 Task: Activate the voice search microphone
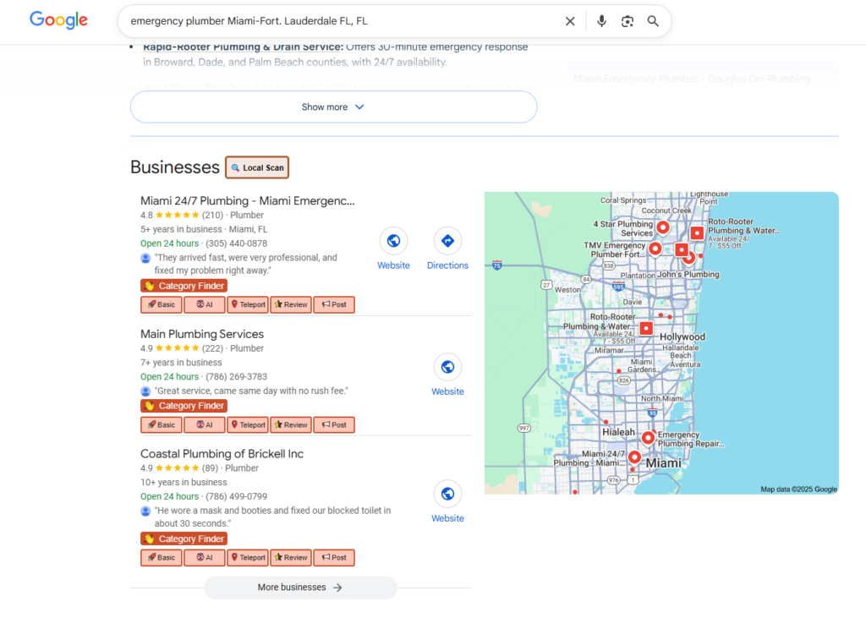[x=601, y=21]
